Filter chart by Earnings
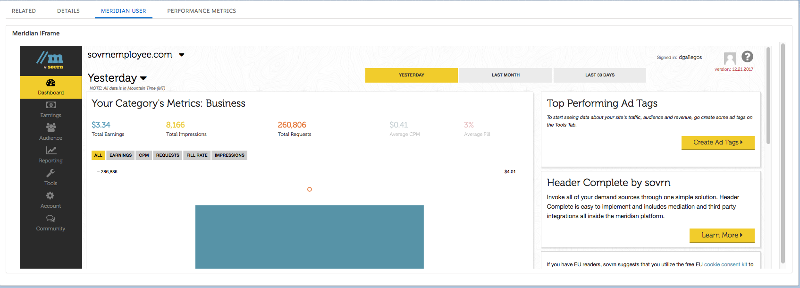This screenshot has width=800, height=288. click(x=121, y=155)
